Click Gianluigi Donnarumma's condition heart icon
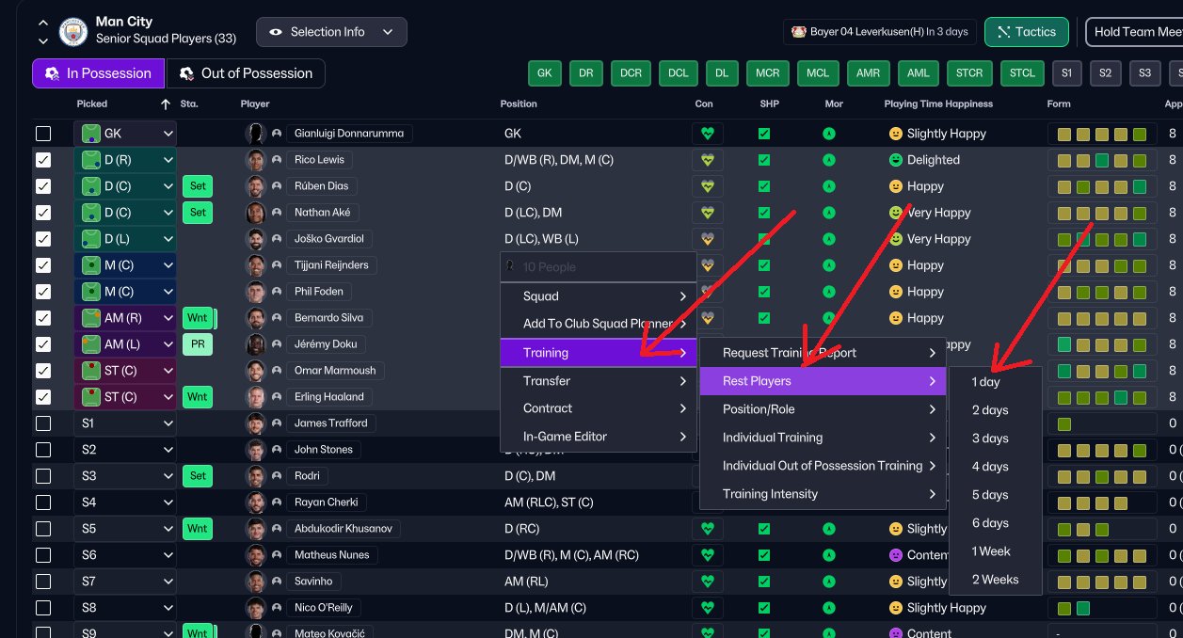 pos(707,134)
